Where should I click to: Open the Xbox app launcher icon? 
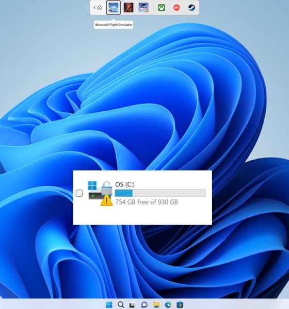click(162, 8)
